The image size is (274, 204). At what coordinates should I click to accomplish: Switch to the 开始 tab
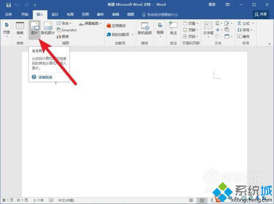tap(25, 14)
